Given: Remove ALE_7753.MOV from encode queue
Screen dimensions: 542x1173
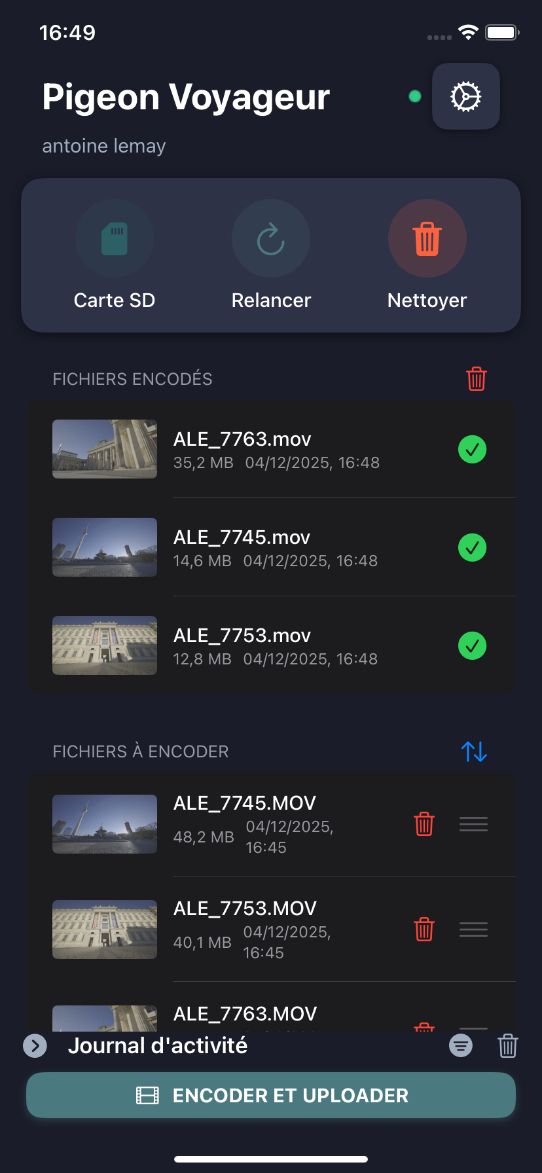Looking at the screenshot, I should (x=424, y=929).
